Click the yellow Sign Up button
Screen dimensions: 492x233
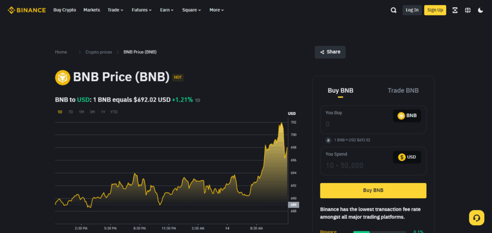(435, 10)
